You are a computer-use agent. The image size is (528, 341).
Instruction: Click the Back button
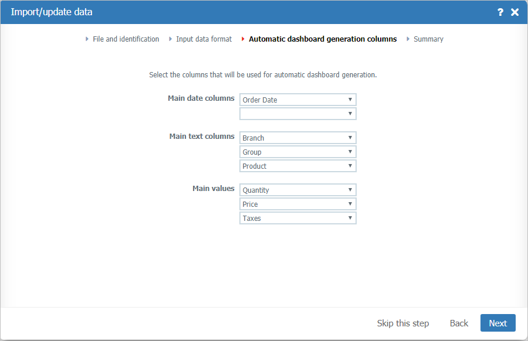(x=459, y=323)
